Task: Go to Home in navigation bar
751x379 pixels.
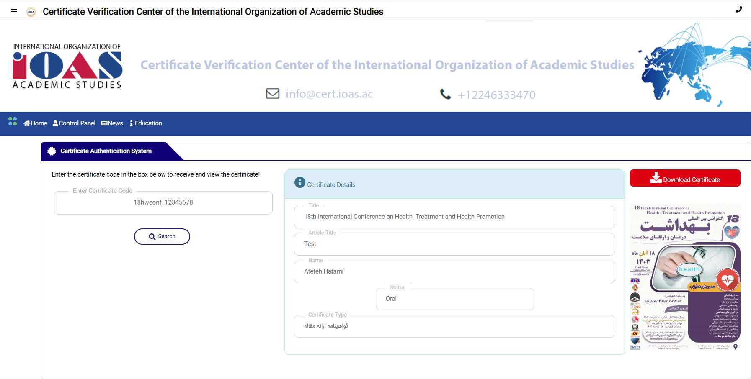Action: [x=36, y=123]
